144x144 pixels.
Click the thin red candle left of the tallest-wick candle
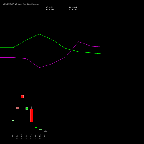click(18, 108)
